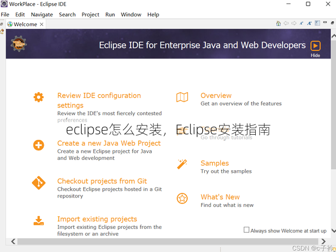This screenshot has width=336, height=252.
Task: Click the magic wand Samples icon
Action: [x=182, y=164]
